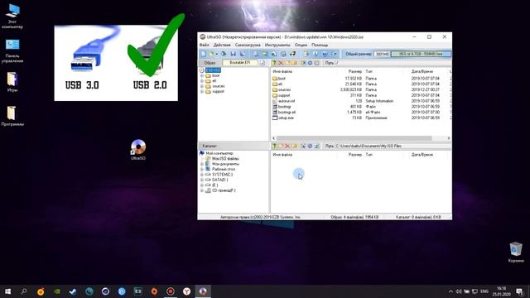This screenshot has width=530, height=298.
Task: Click the Burn CD/DVD image toolbar icon
Action: click(292, 54)
